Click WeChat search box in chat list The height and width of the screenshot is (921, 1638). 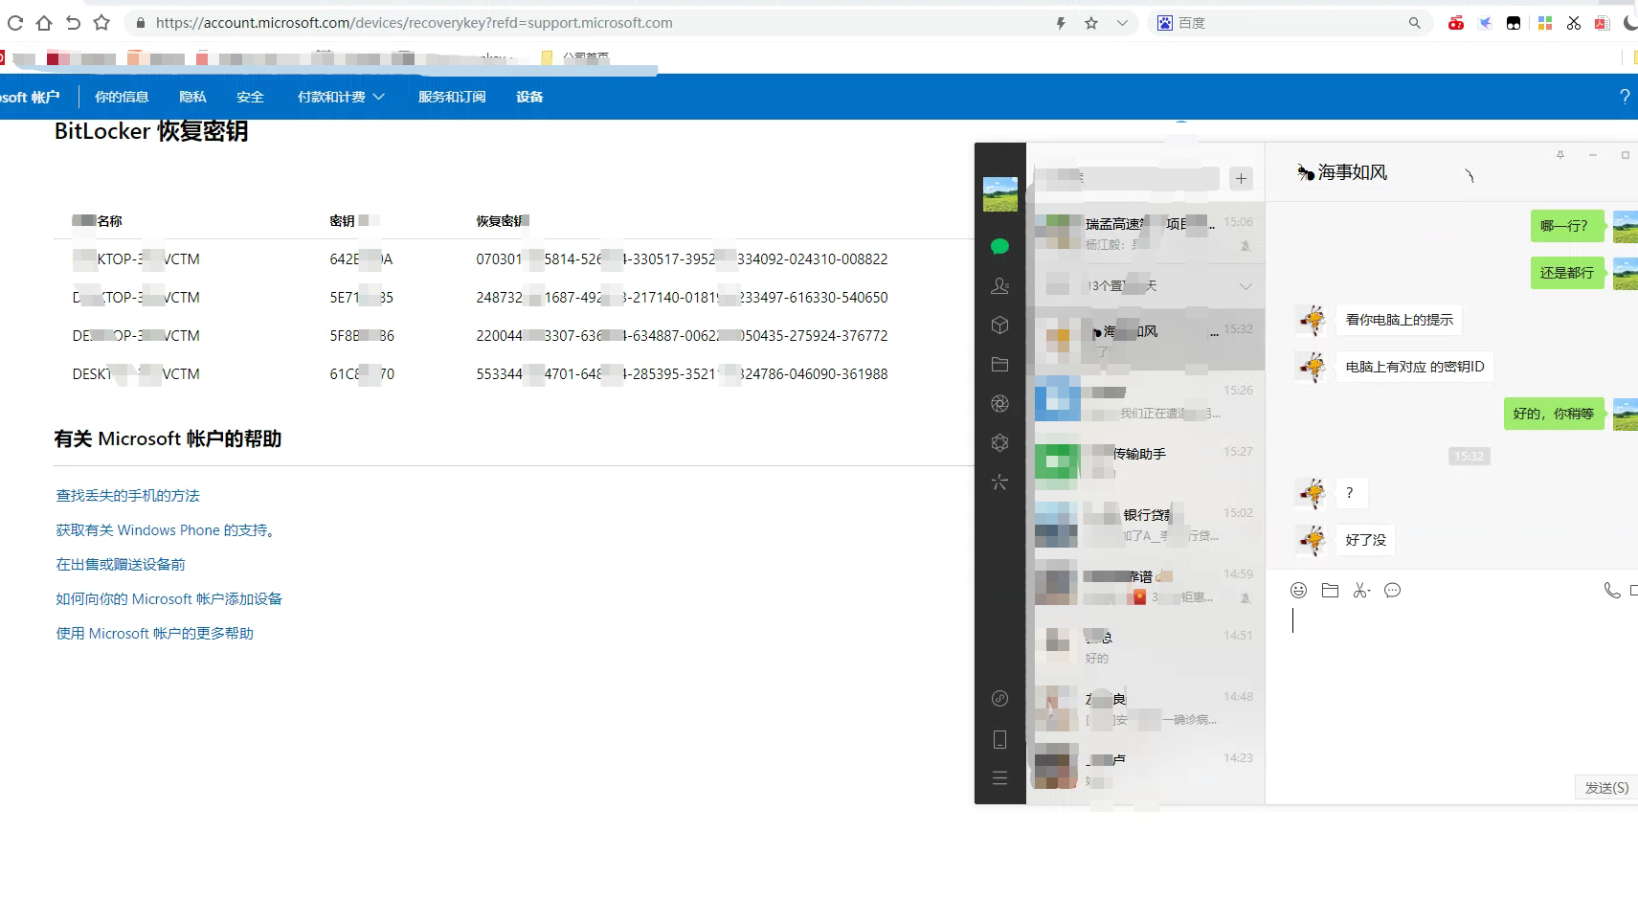(x=1127, y=178)
